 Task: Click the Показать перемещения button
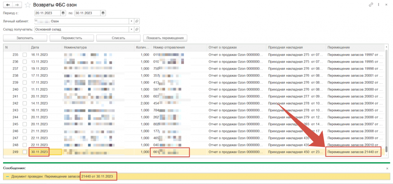[x=165, y=38]
